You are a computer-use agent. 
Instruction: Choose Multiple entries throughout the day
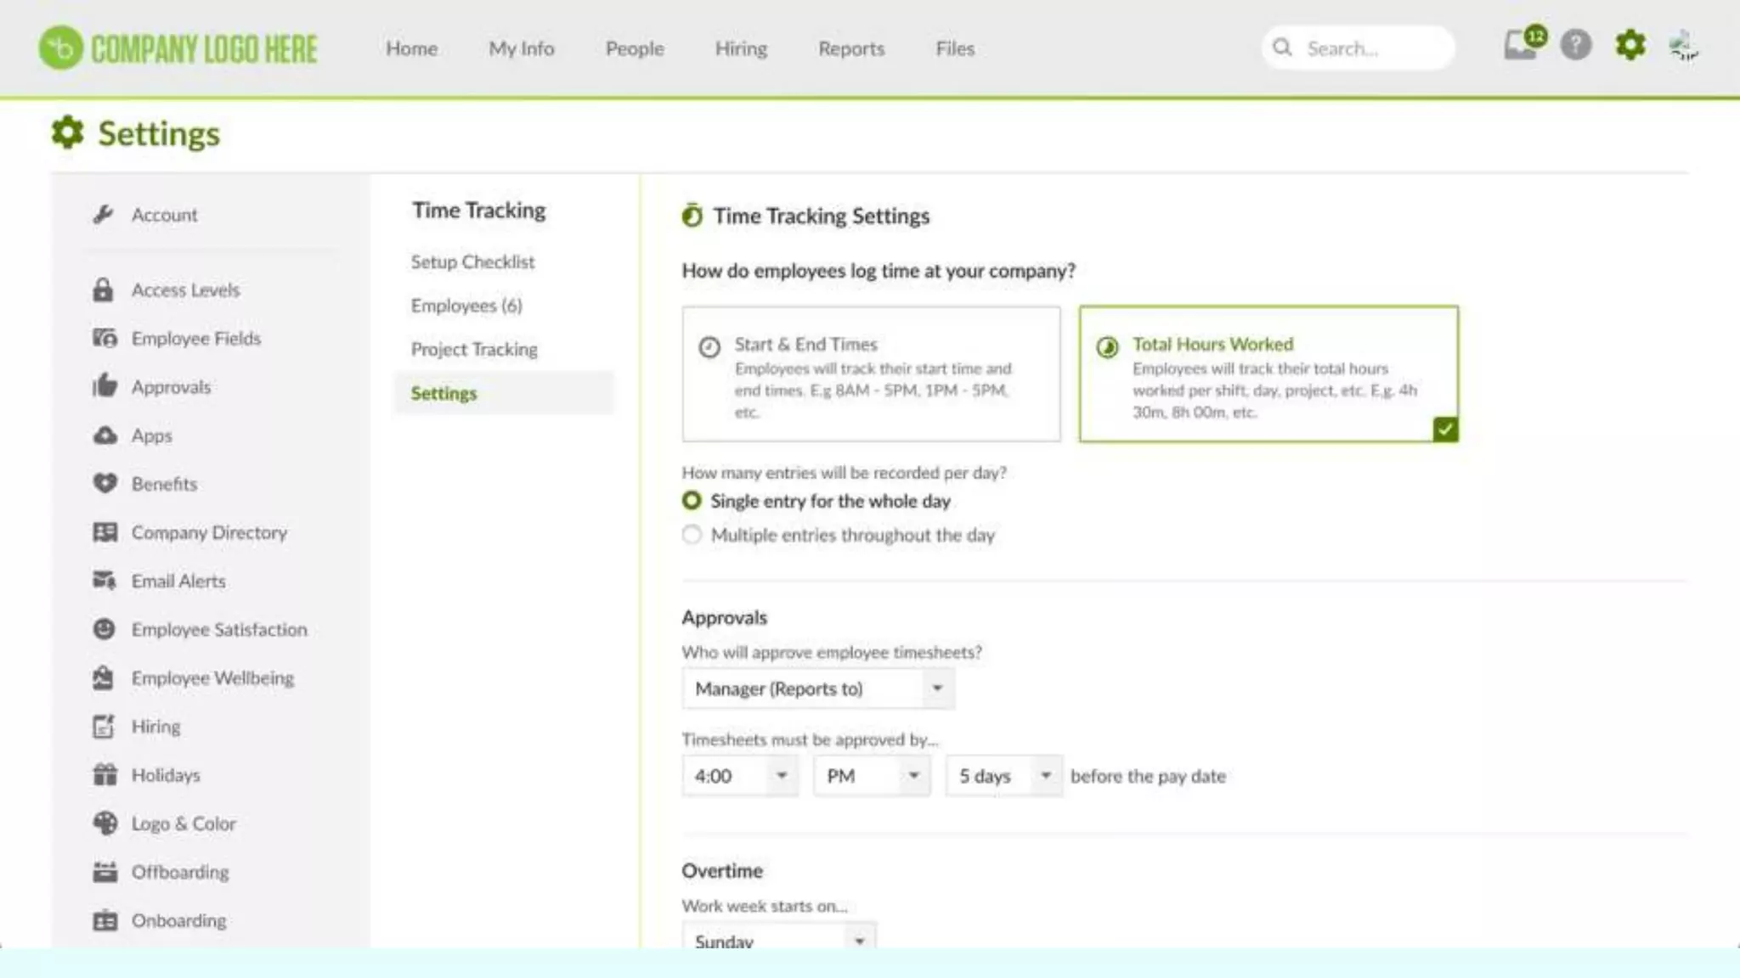[692, 535]
